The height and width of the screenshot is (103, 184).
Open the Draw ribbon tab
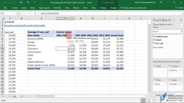click(32, 8)
